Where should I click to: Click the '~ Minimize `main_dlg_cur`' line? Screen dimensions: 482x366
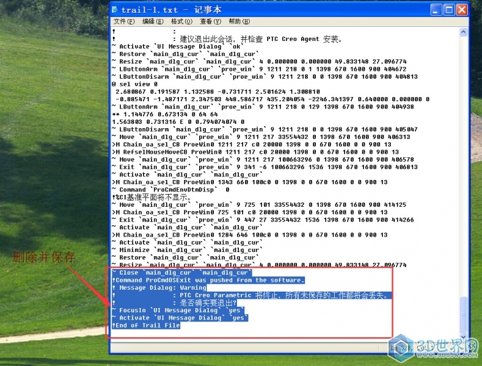[188, 250]
